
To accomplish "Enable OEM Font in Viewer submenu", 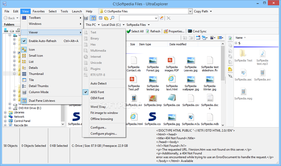I will (x=104, y=98).
